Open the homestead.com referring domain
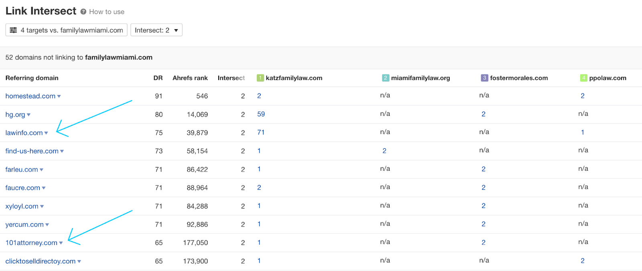The width and height of the screenshot is (642, 271). pos(30,96)
